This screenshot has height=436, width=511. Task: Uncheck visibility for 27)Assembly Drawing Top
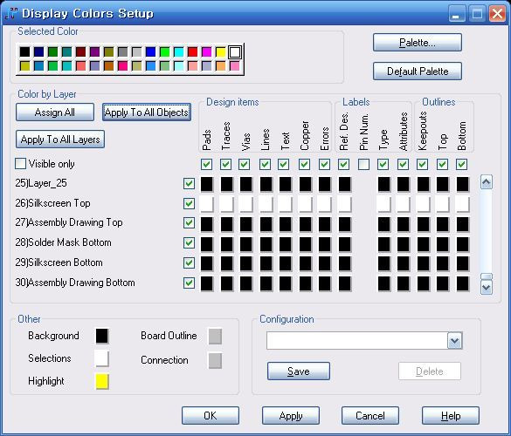click(x=189, y=223)
